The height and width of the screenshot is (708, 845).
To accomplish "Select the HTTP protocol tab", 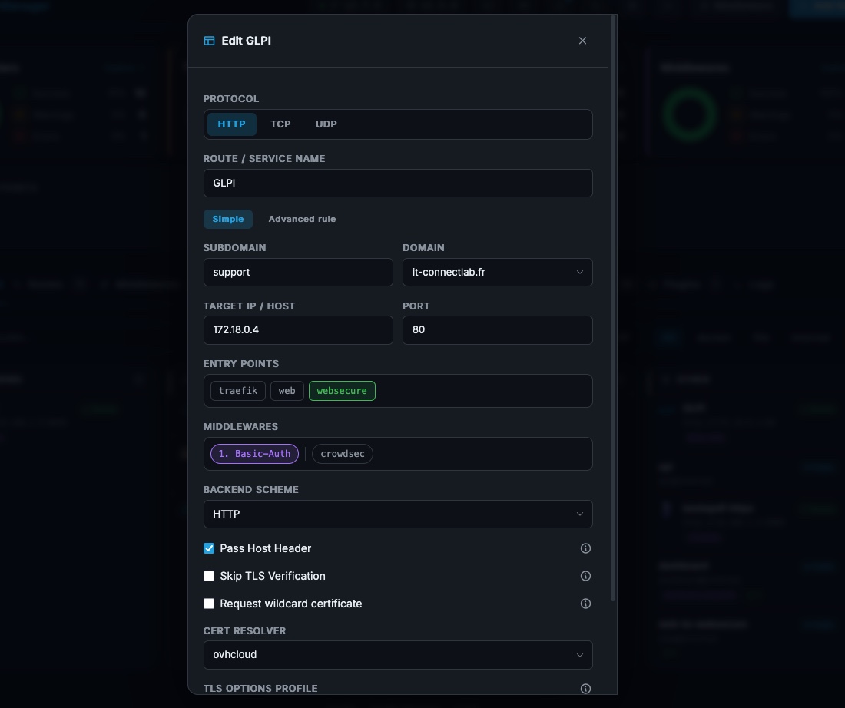I will [x=232, y=124].
